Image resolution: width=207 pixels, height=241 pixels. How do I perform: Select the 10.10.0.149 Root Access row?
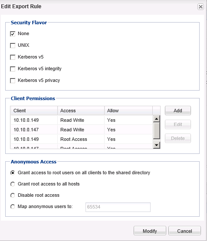coord(82,139)
